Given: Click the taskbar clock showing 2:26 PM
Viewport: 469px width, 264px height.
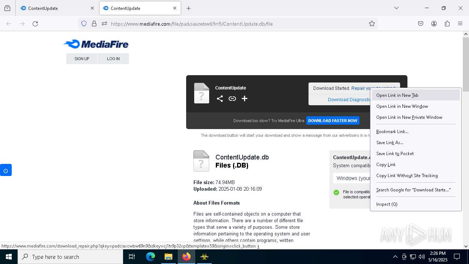Looking at the screenshot, I should tap(438, 257).
